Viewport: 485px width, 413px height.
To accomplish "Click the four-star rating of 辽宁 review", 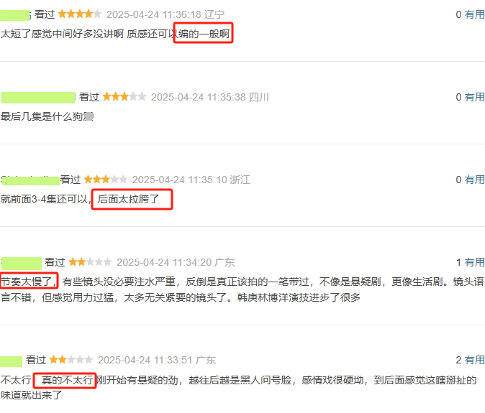I will 79,14.
